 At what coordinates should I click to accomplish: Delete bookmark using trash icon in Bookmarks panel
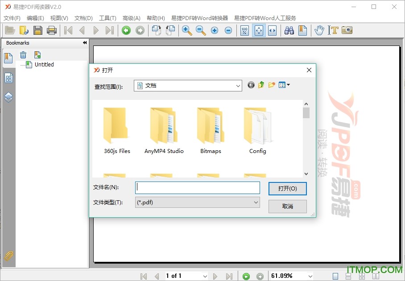coord(23,54)
